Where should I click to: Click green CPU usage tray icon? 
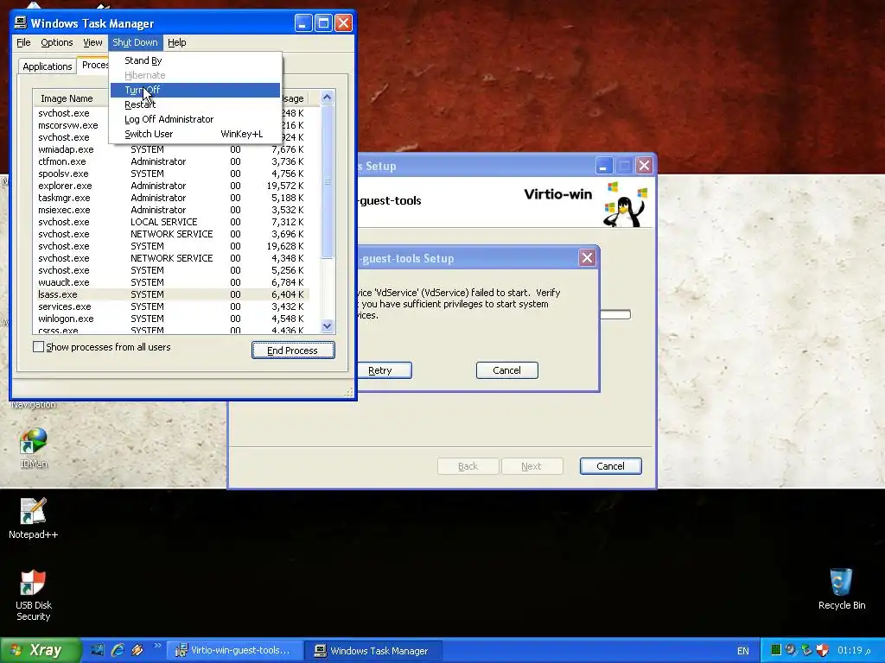[776, 650]
